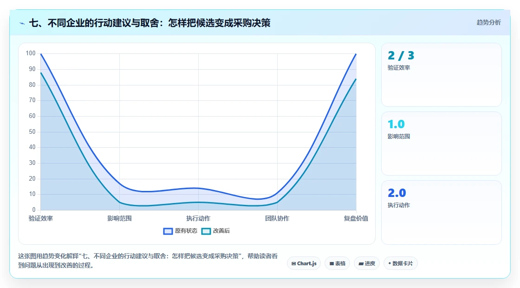The width and height of the screenshot is (520, 288).
Task: Select the Chart.js tag
Action: click(x=304, y=263)
